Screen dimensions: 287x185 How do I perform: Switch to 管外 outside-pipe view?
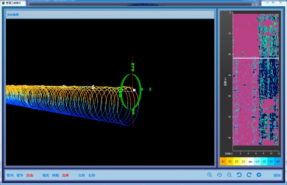pyautogui.click(x=20, y=175)
